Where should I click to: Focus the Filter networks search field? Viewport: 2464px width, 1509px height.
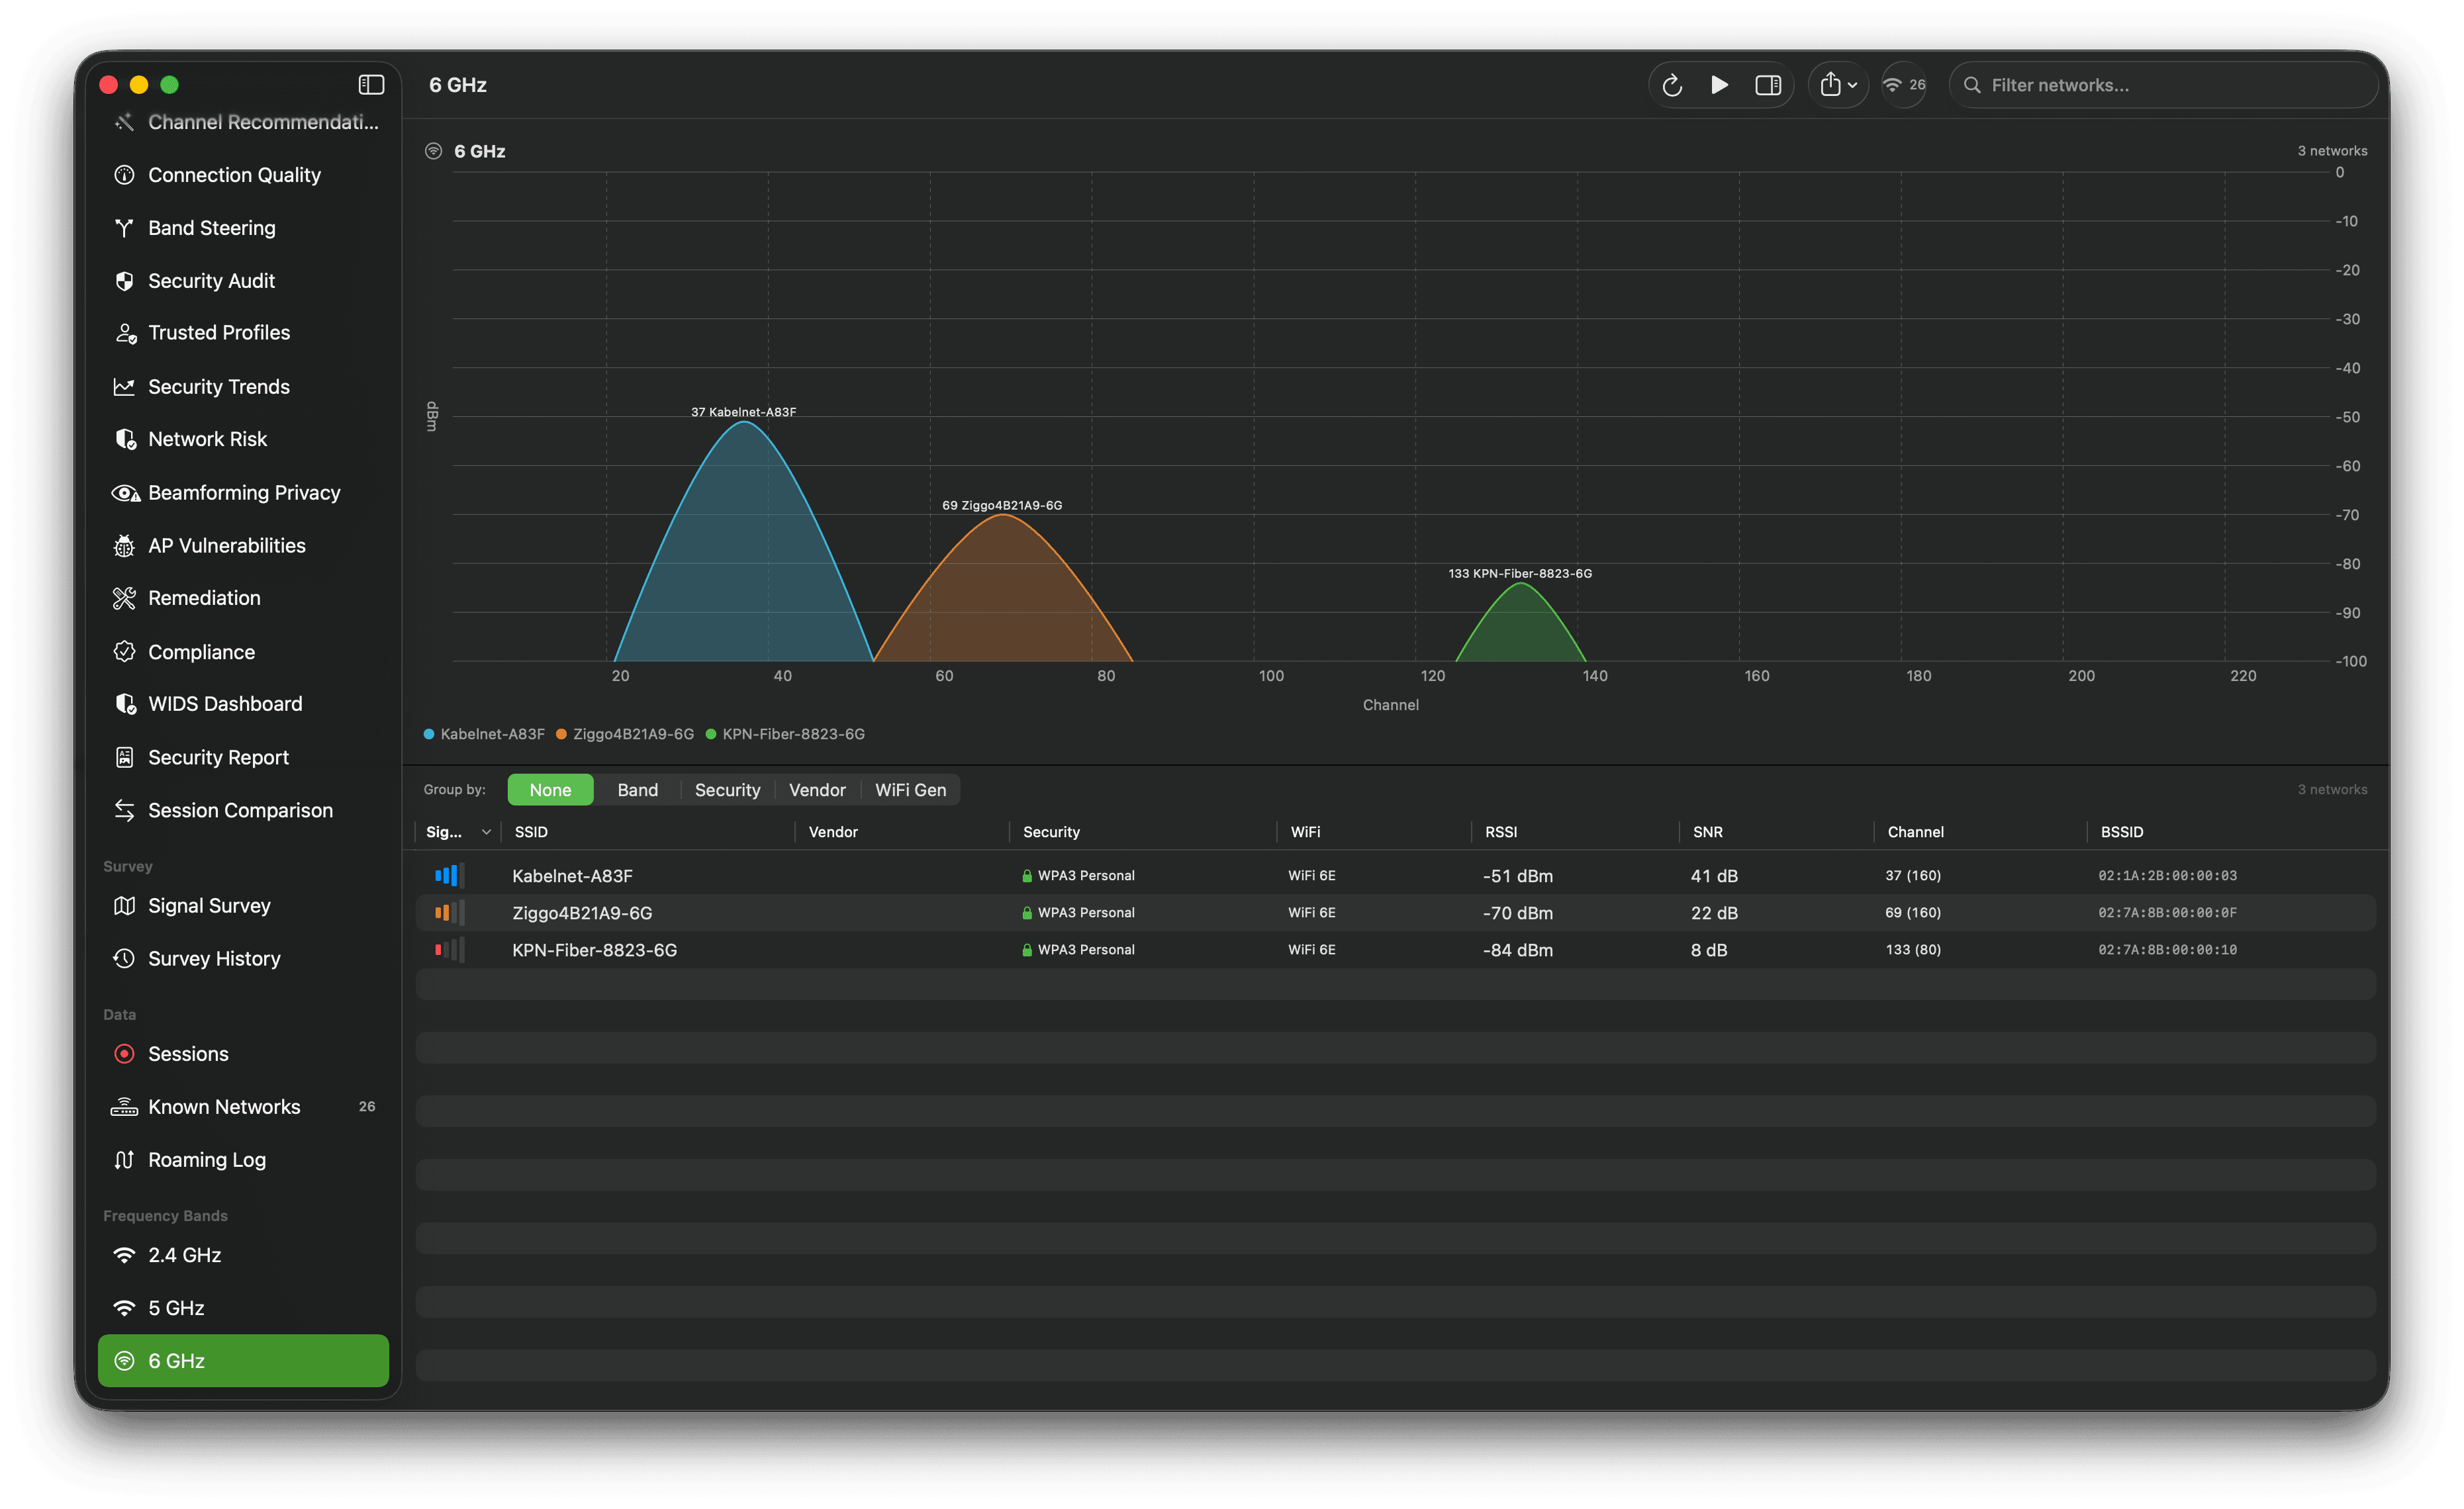pos(2162,85)
